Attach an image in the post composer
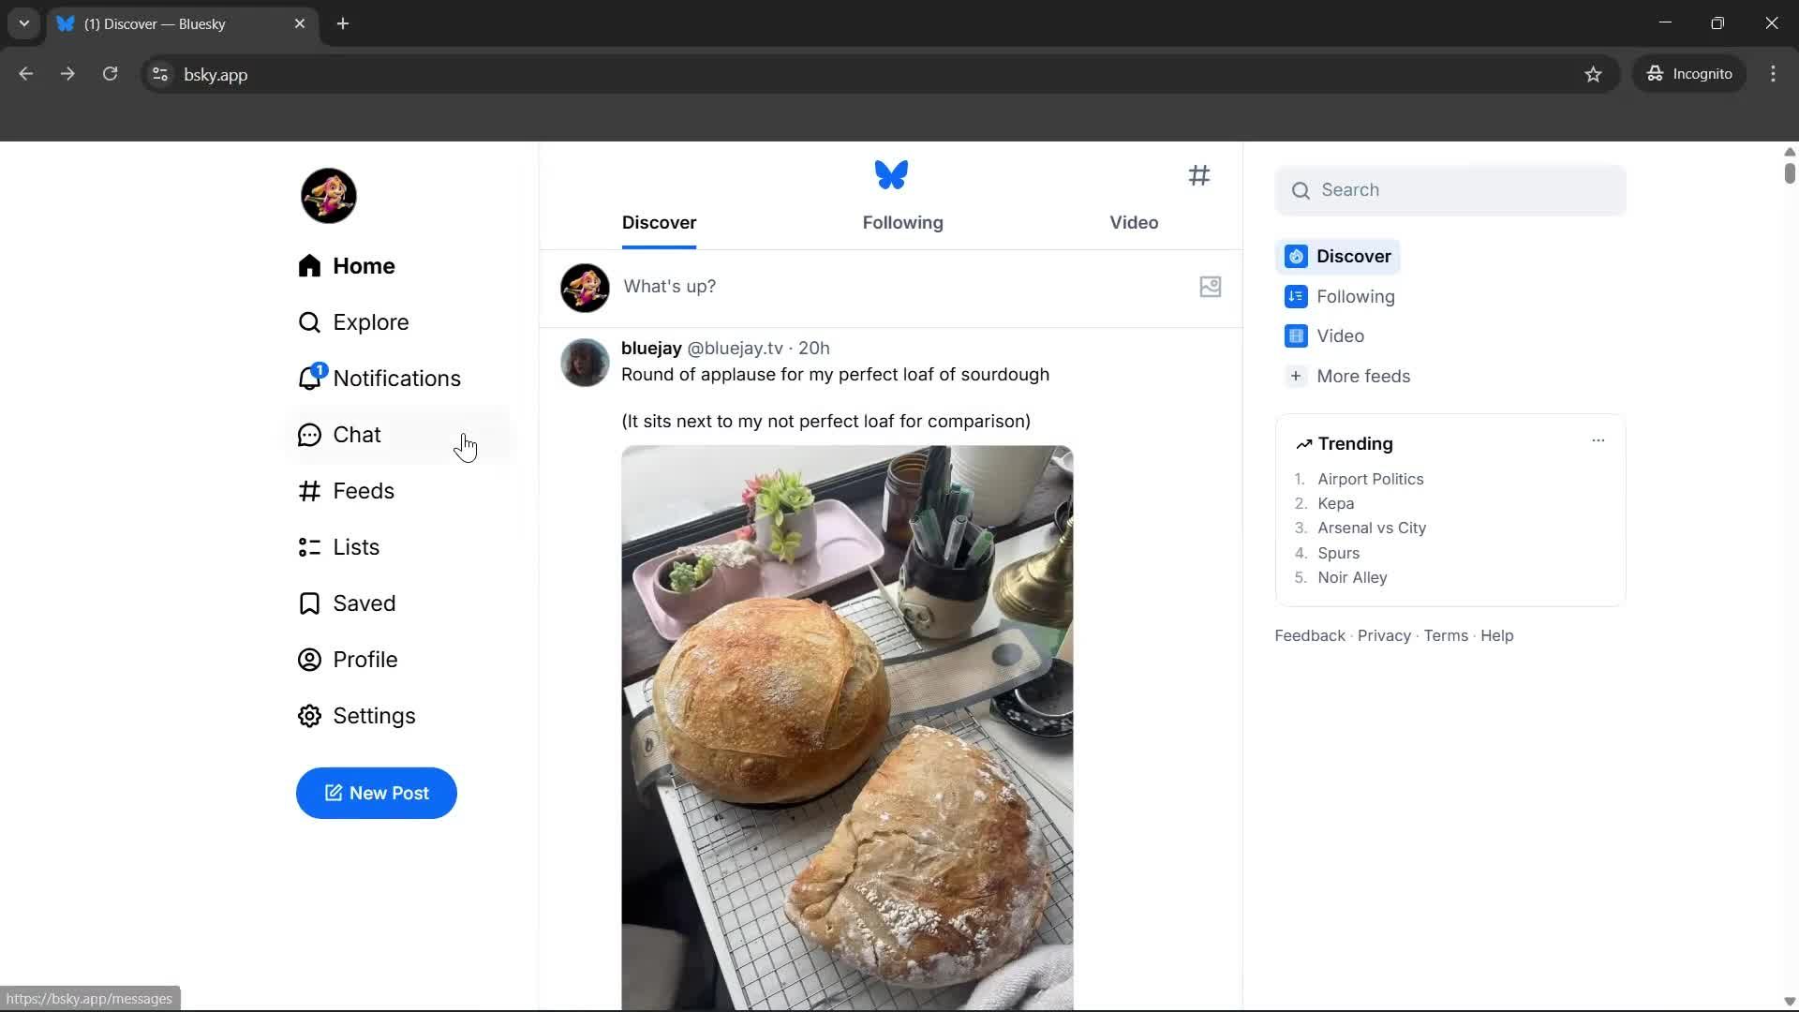 click(x=1210, y=287)
